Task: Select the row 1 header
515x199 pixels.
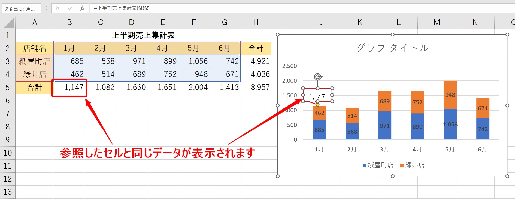Action: point(8,35)
